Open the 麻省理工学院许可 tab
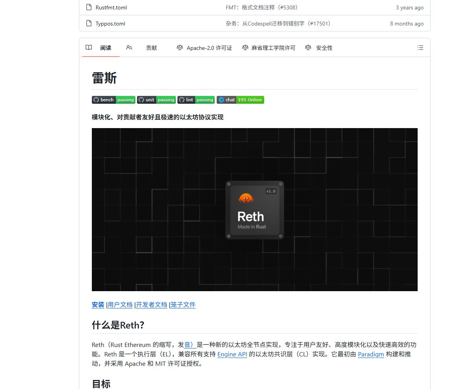The height and width of the screenshot is (389, 462). (273, 48)
